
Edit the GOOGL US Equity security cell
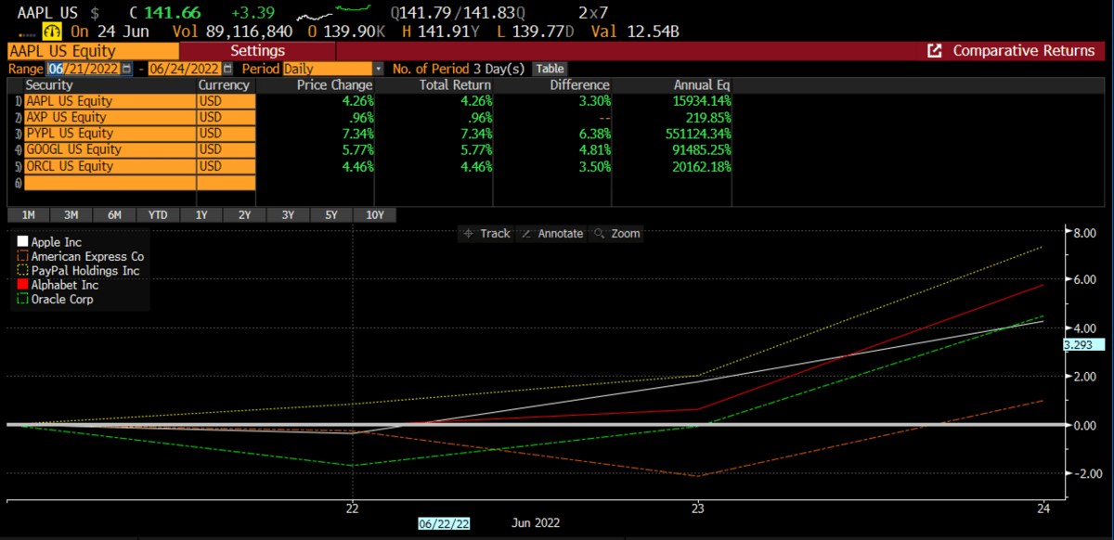coord(110,150)
